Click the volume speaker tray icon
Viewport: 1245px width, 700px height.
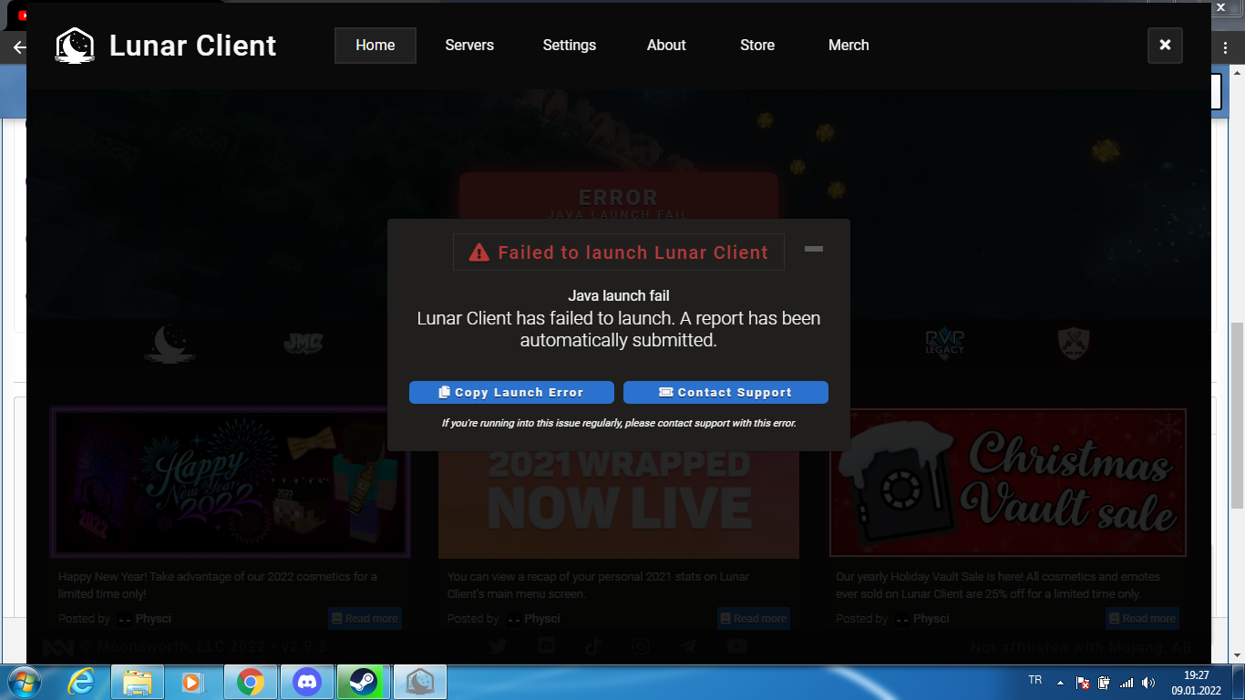pyautogui.click(x=1148, y=682)
